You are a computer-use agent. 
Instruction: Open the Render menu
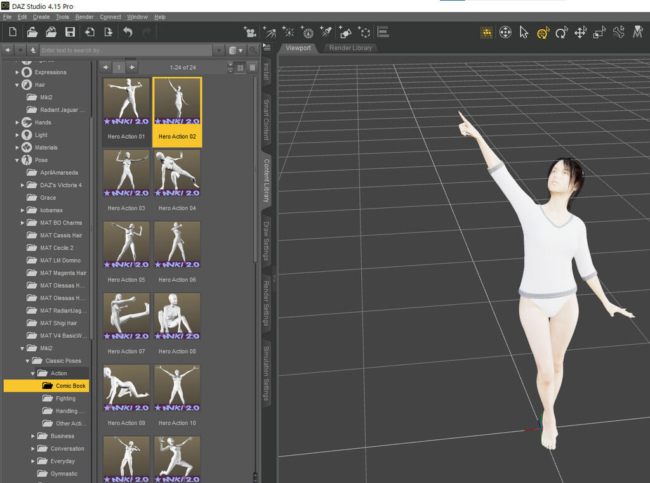84,16
